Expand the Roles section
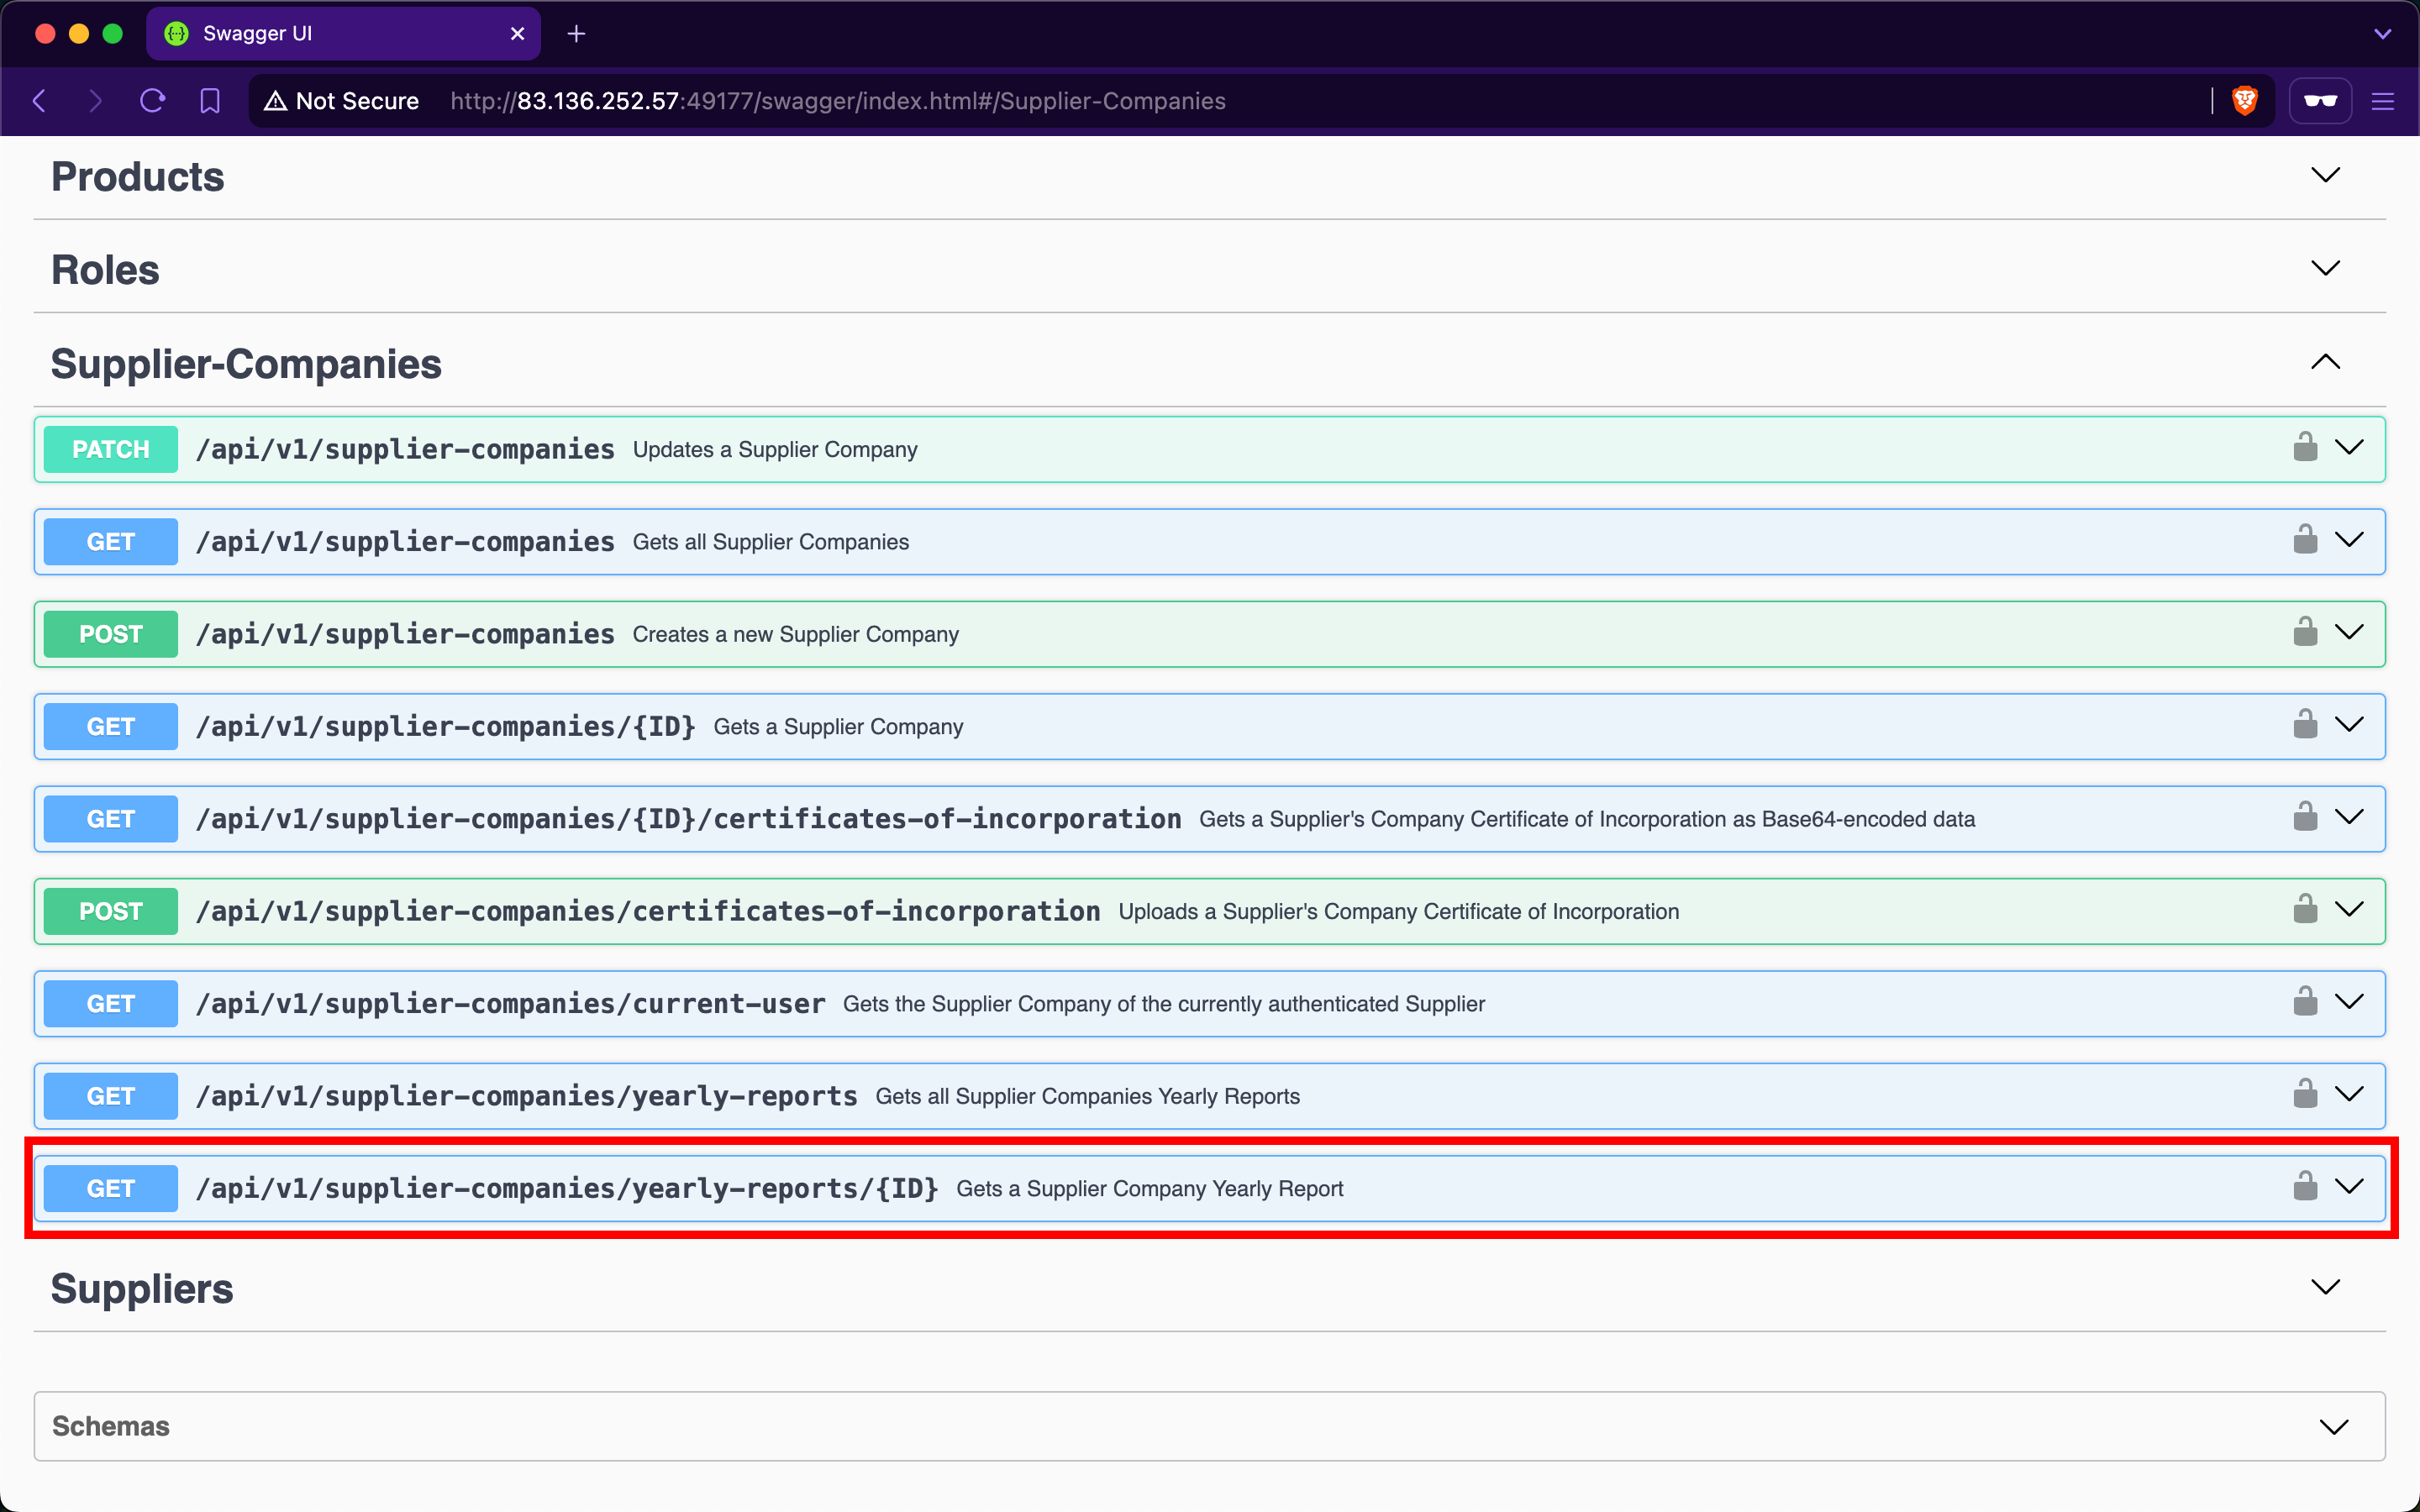The height and width of the screenshot is (1512, 2420). pos(2326,268)
